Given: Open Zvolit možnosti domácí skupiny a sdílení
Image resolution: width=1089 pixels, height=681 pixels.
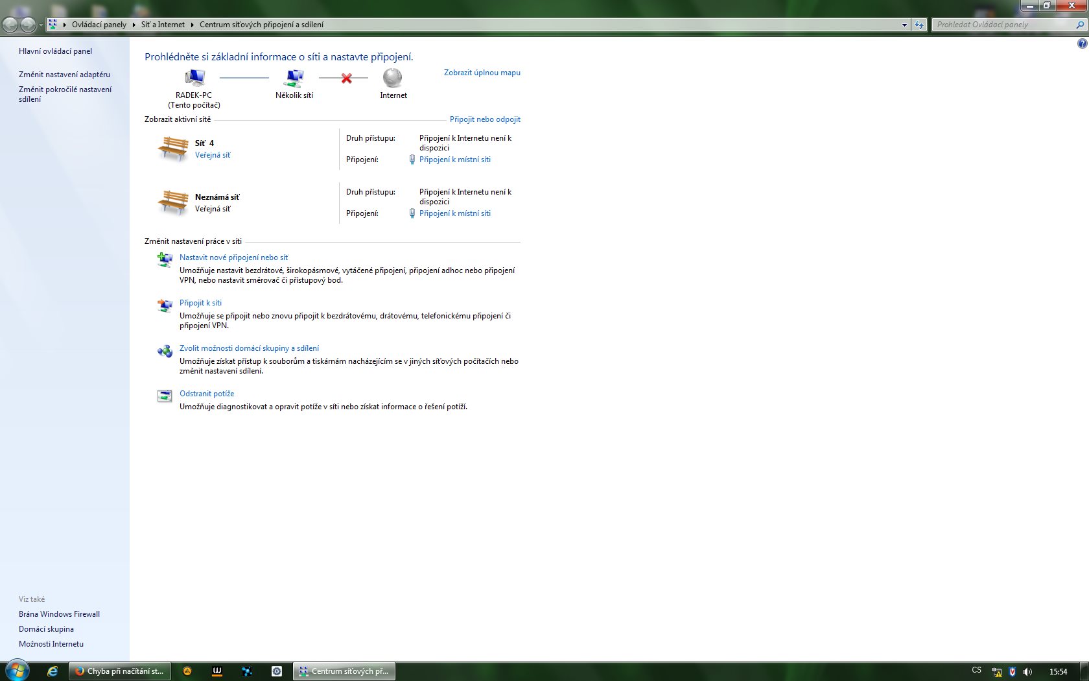Looking at the screenshot, I should tap(249, 348).
